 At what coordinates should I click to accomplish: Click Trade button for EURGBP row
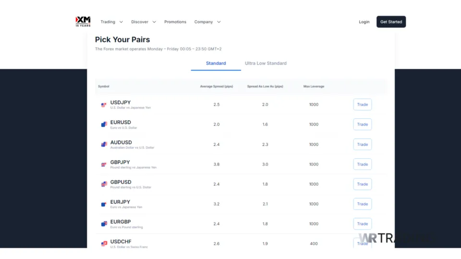click(362, 224)
